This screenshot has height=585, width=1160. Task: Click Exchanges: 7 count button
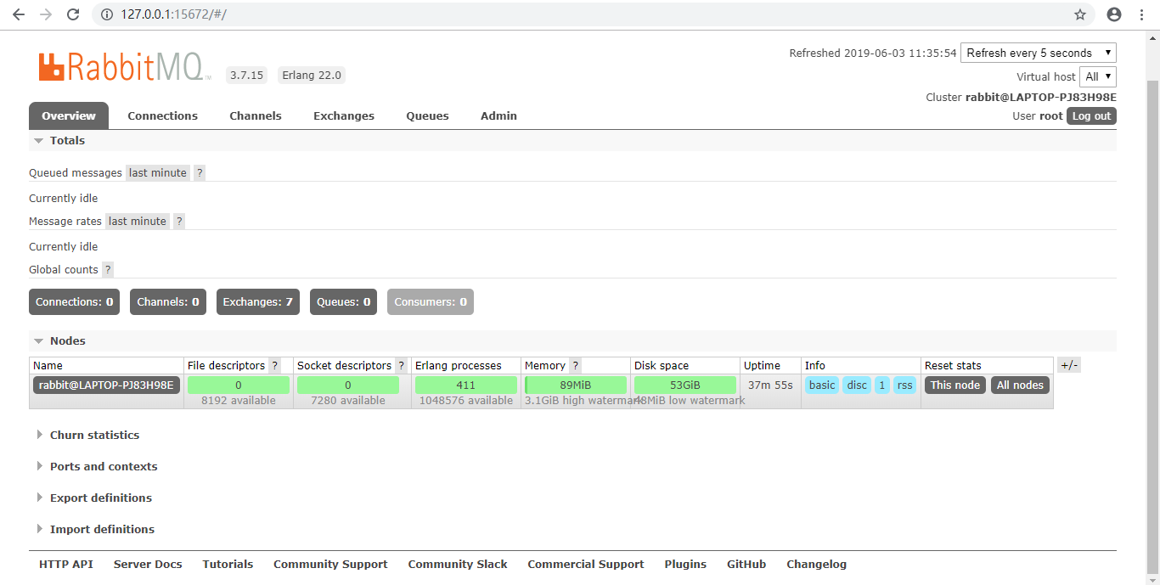258,301
